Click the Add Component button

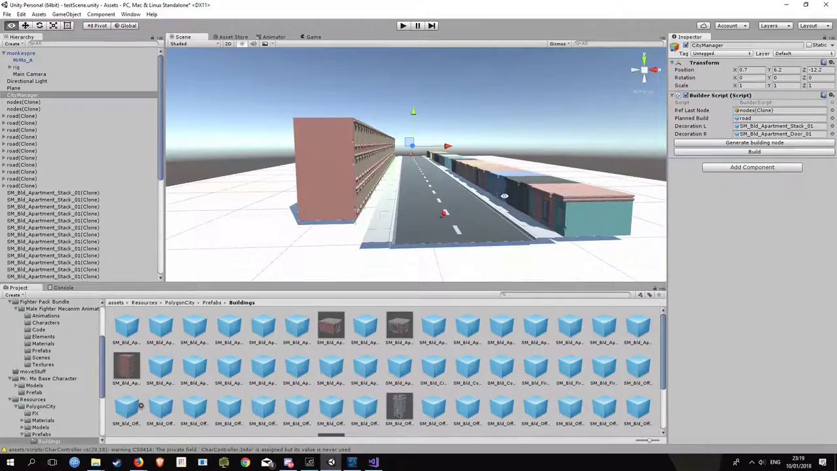point(752,167)
